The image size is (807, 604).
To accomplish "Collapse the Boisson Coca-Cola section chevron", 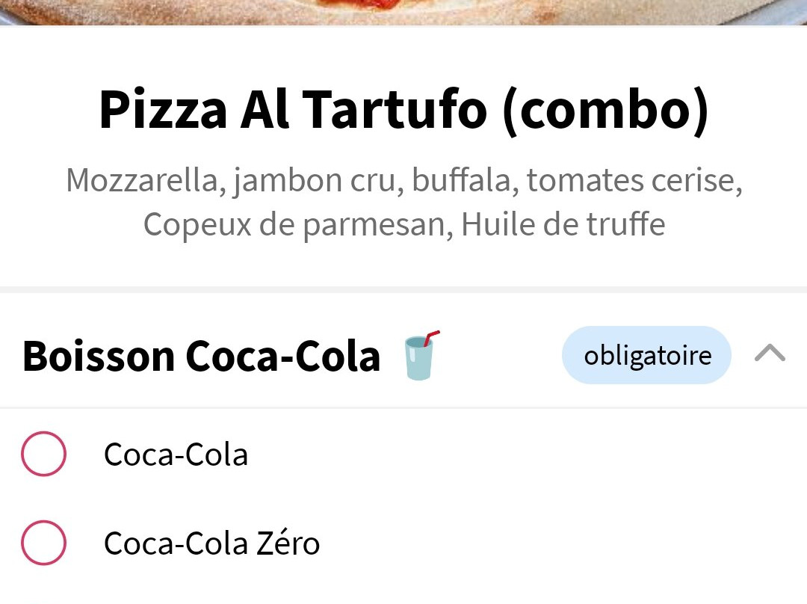I will [770, 354].
